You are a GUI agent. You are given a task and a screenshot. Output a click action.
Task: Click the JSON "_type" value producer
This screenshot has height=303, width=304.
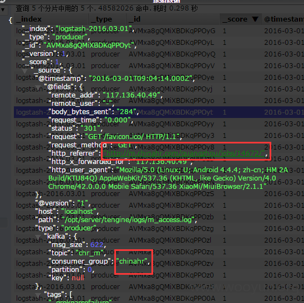click(70, 37)
